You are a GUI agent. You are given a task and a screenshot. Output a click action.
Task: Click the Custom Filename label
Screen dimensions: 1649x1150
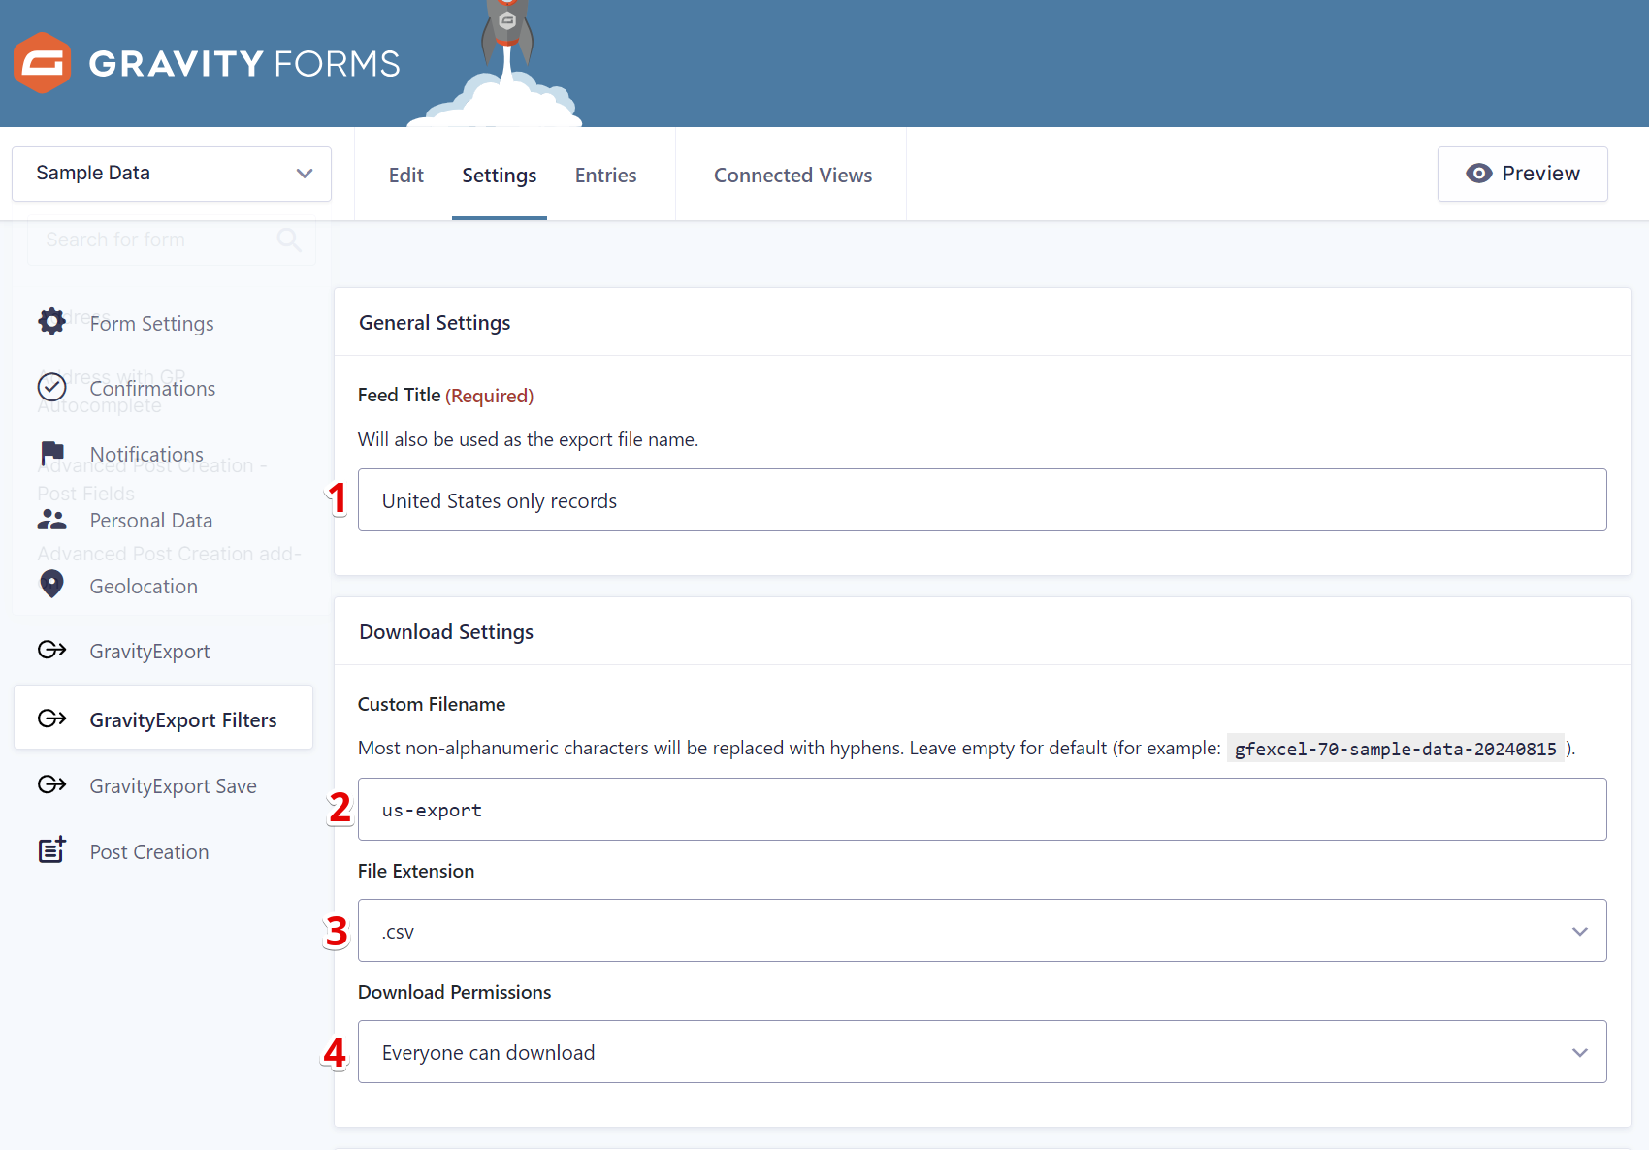[432, 704]
